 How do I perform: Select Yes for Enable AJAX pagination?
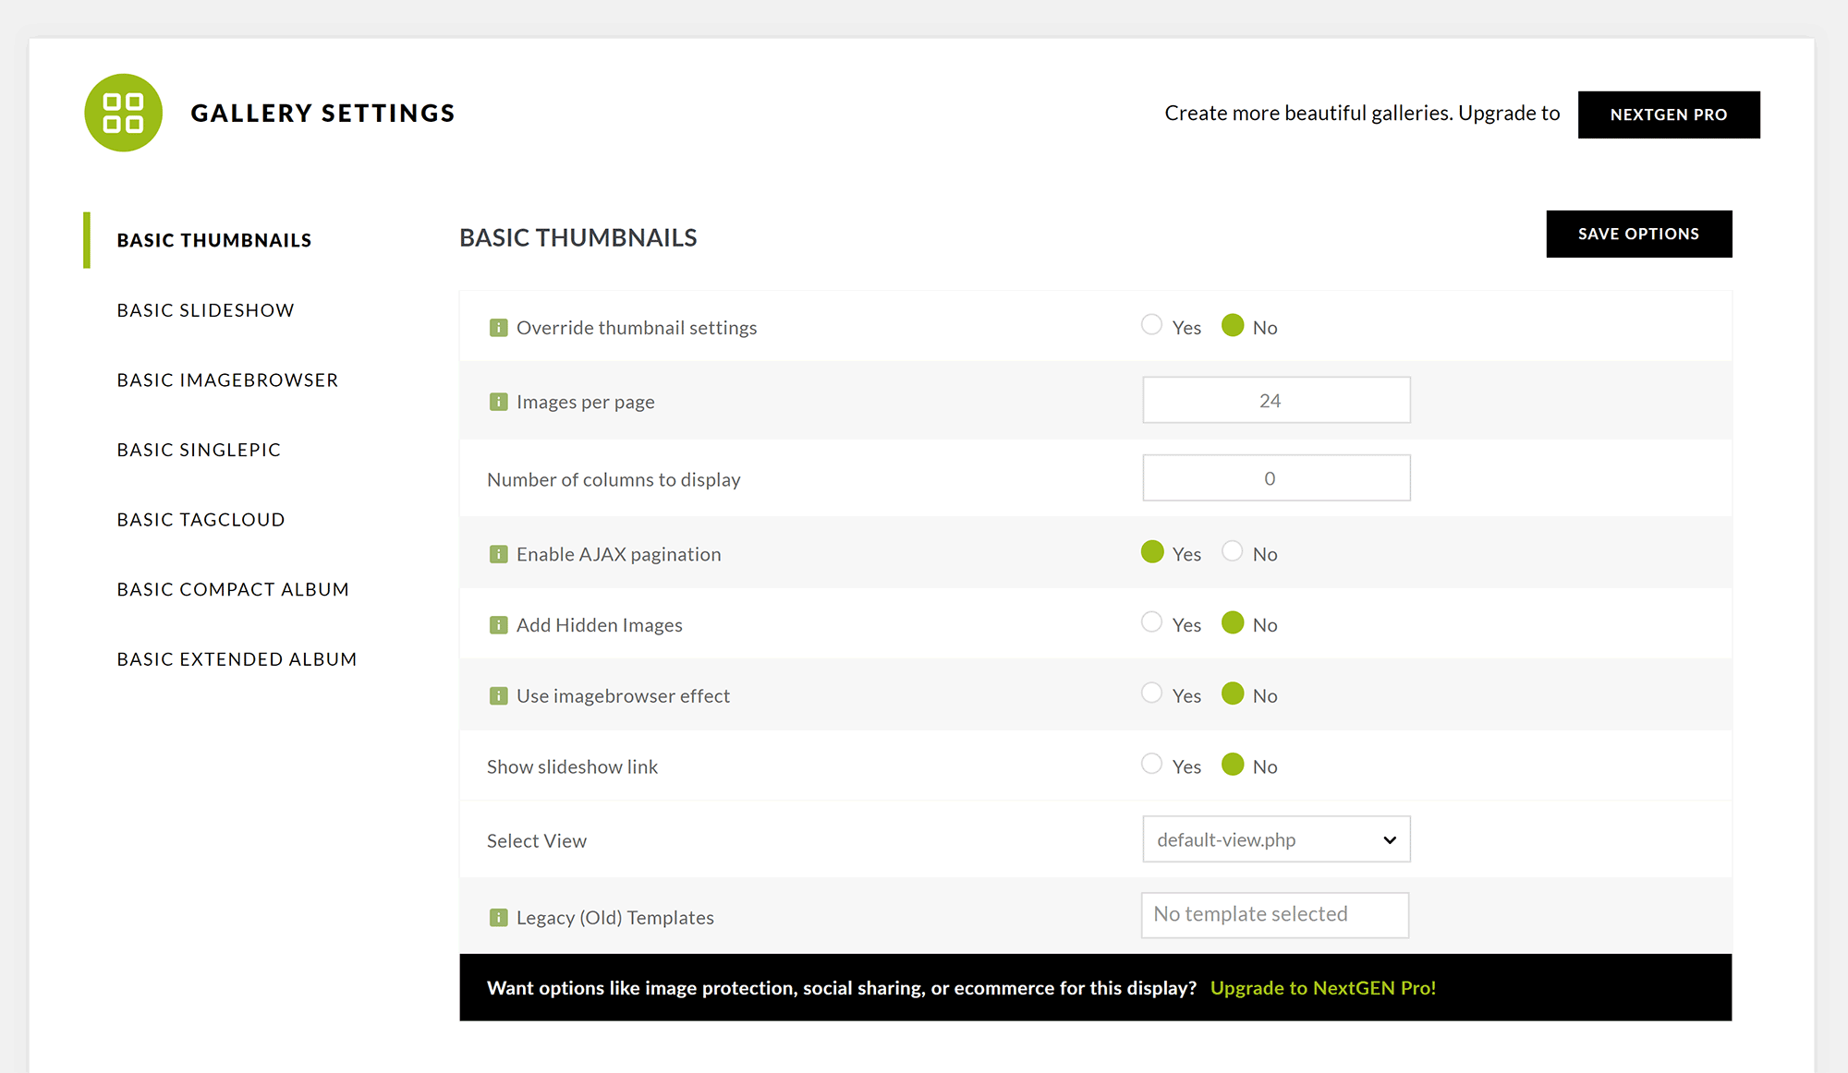(1152, 551)
